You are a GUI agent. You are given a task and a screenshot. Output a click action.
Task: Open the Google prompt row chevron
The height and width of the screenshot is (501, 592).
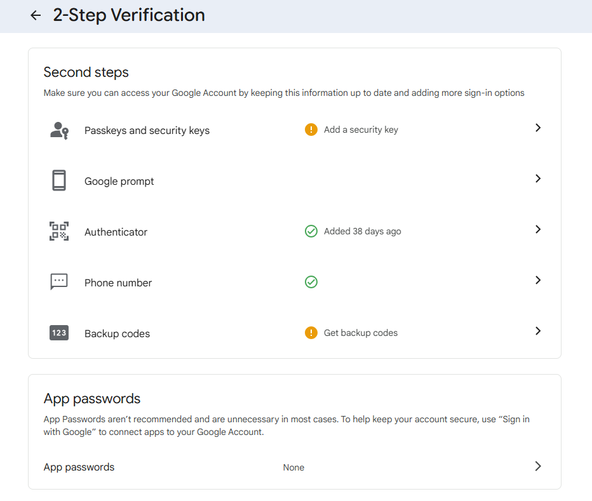tap(538, 178)
